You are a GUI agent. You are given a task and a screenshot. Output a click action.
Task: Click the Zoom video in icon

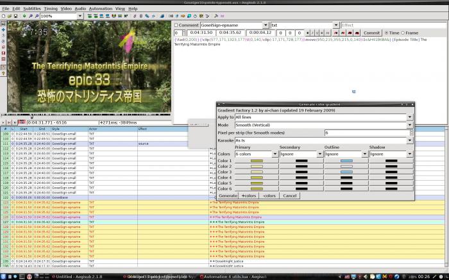(30, 16)
